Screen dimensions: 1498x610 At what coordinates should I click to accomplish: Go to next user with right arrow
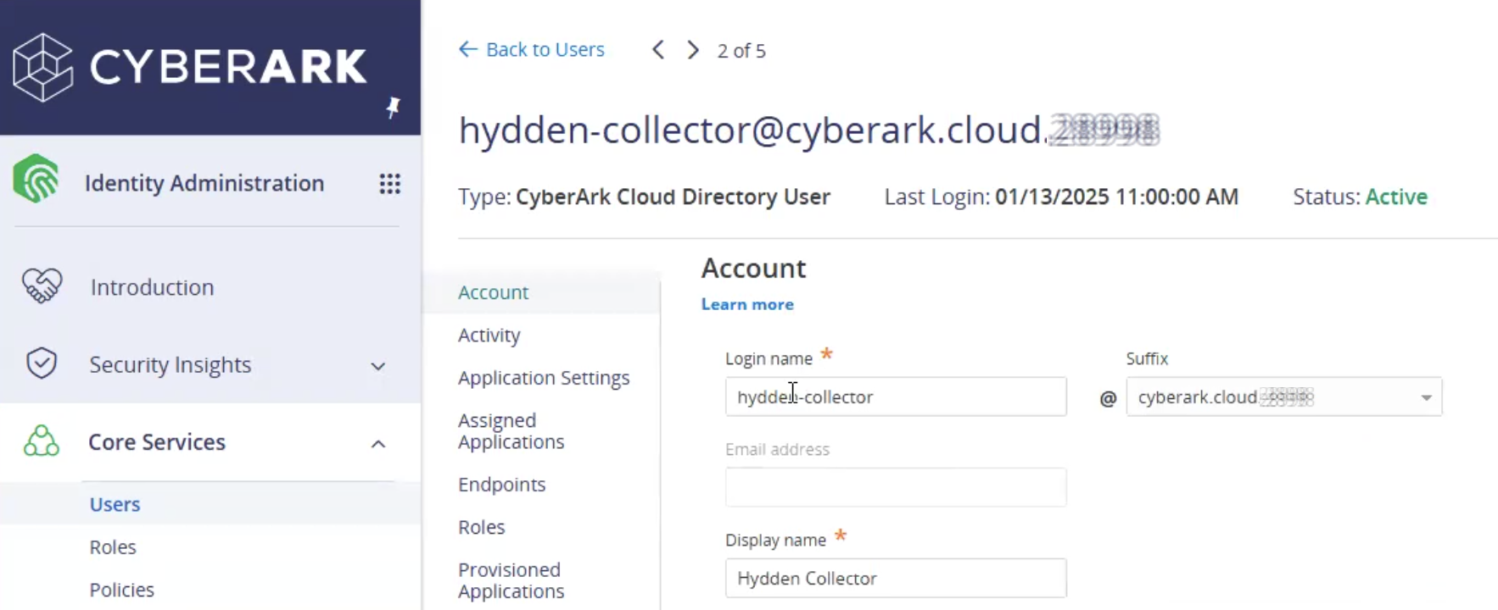[x=693, y=50]
